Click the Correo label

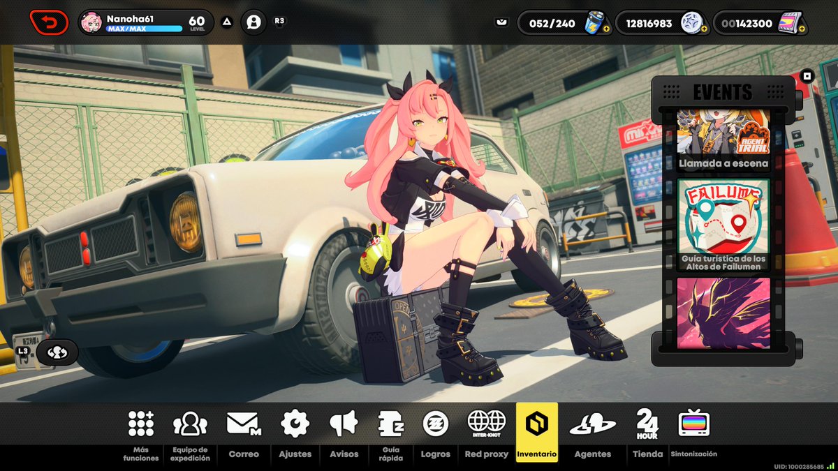tap(244, 454)
